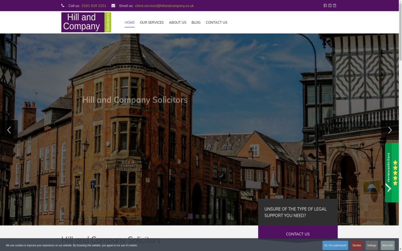402x251 pixels.
Task: Click the envelope icon next to Email us
Action: (x=113, y=5)
